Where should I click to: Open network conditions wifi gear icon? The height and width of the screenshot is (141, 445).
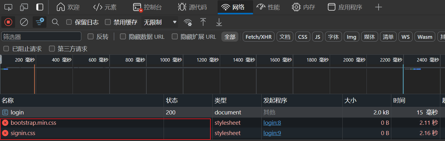(x=188, y=22)
